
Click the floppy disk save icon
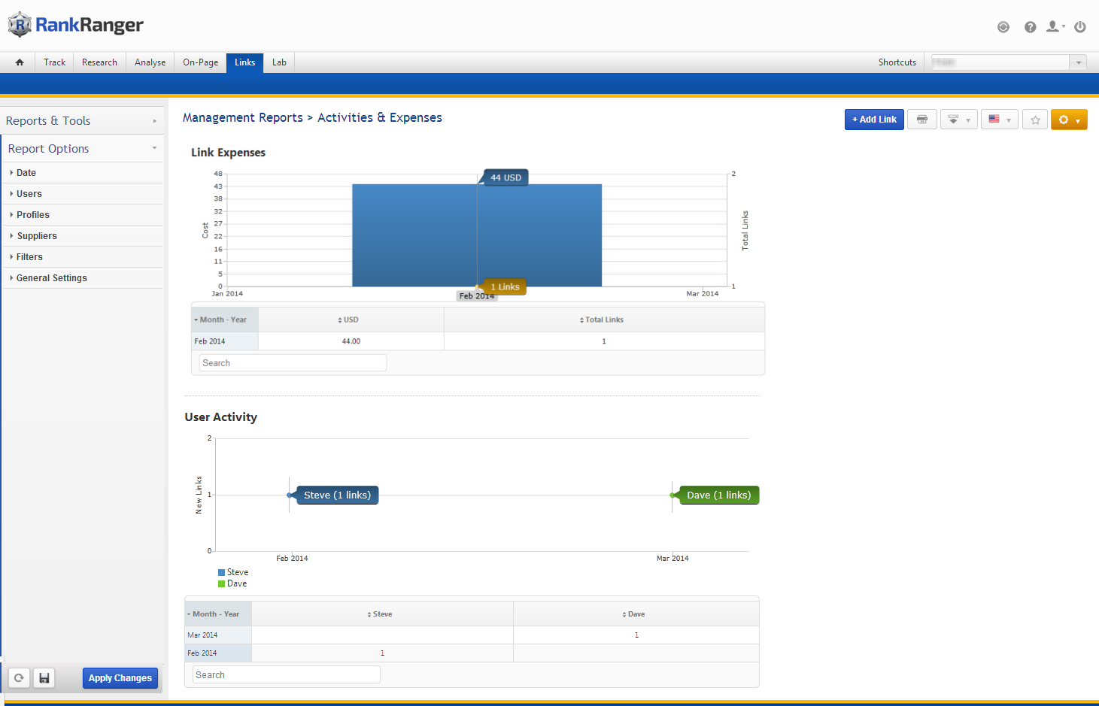[x=44, y=678]
